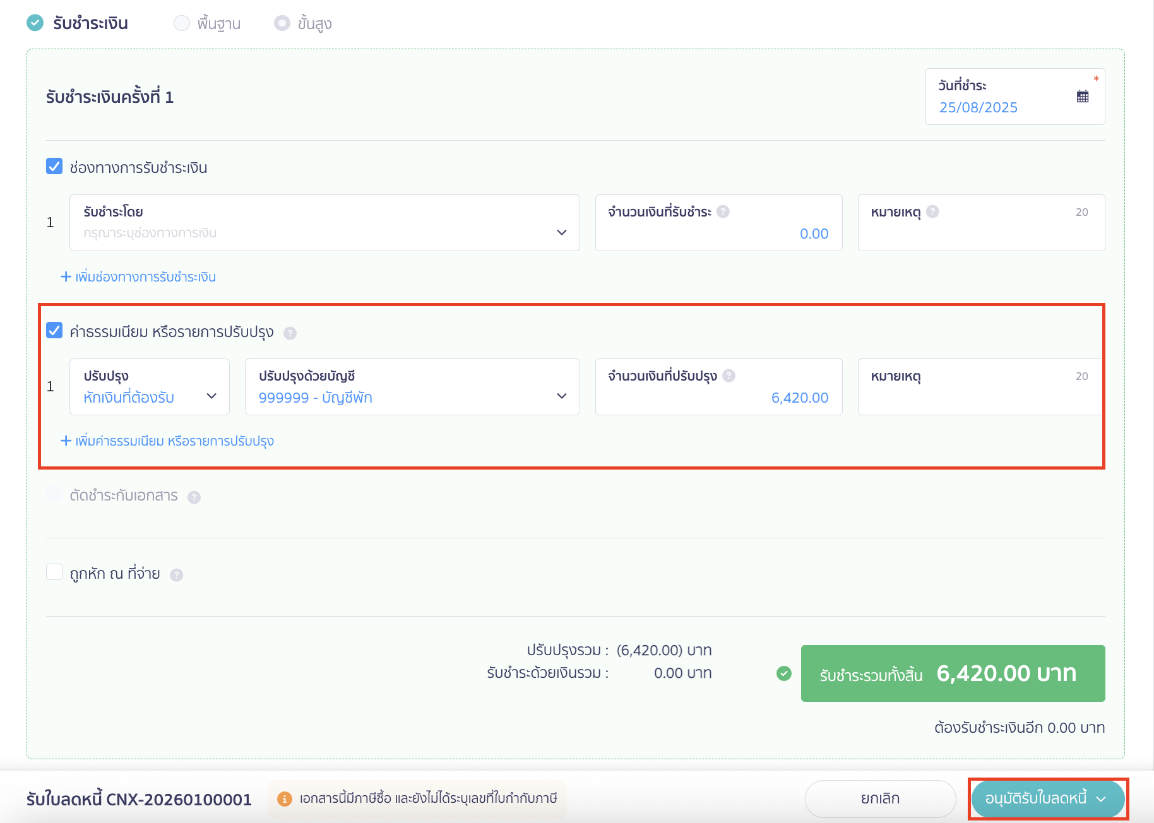Viewport: 1154px width, 823px height.
Task: Click เพิ่มช่องทางการรับชำระเงิน link
Action: click(138, 277)
